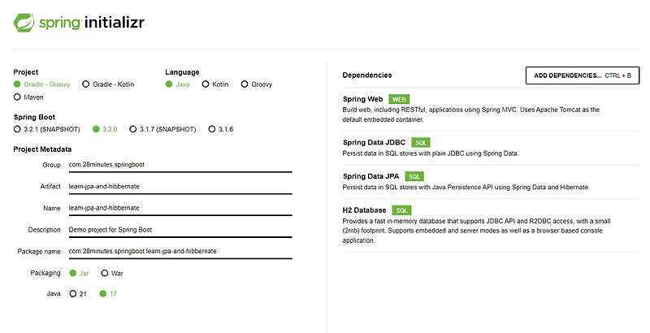This screenshot has width=650, height=333.
Task: Pick Groovy language option
Action: pos(245,84)
